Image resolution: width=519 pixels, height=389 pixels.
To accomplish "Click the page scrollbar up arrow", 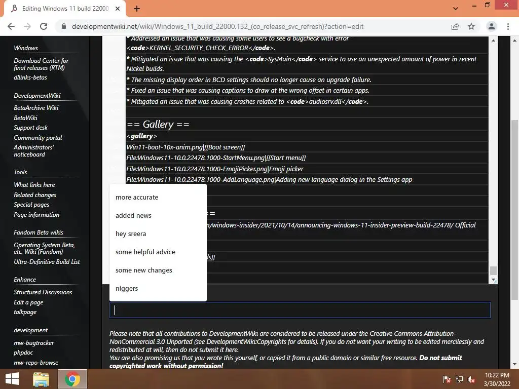I will pos(514,40).
